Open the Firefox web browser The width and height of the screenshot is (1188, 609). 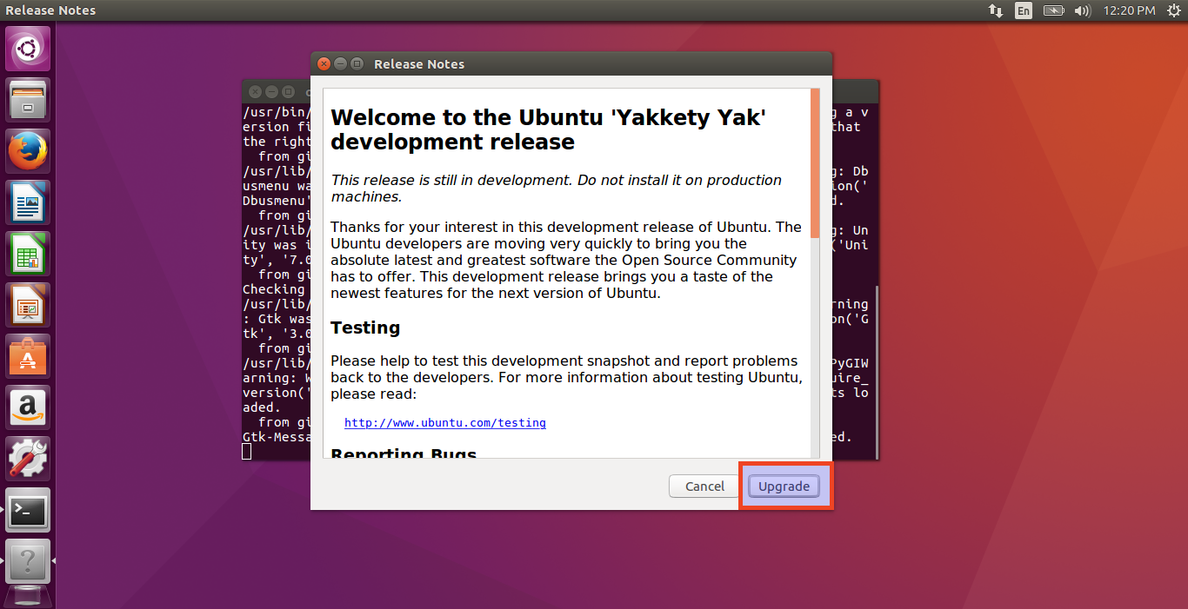click(28, 151)
